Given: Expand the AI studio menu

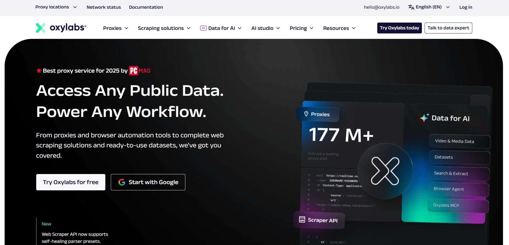Looking at the screenshot, I should (x=266, y=28).
